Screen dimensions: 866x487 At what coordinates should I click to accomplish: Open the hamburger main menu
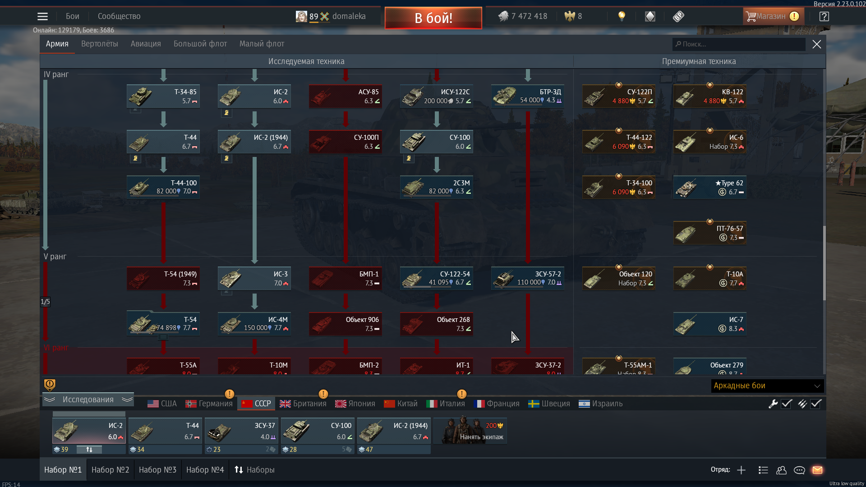(42, 16)
